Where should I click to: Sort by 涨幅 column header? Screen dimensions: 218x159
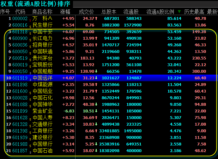point(65,12)
